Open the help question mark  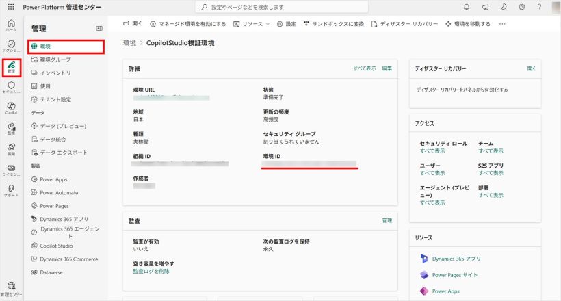click(539, 7)
